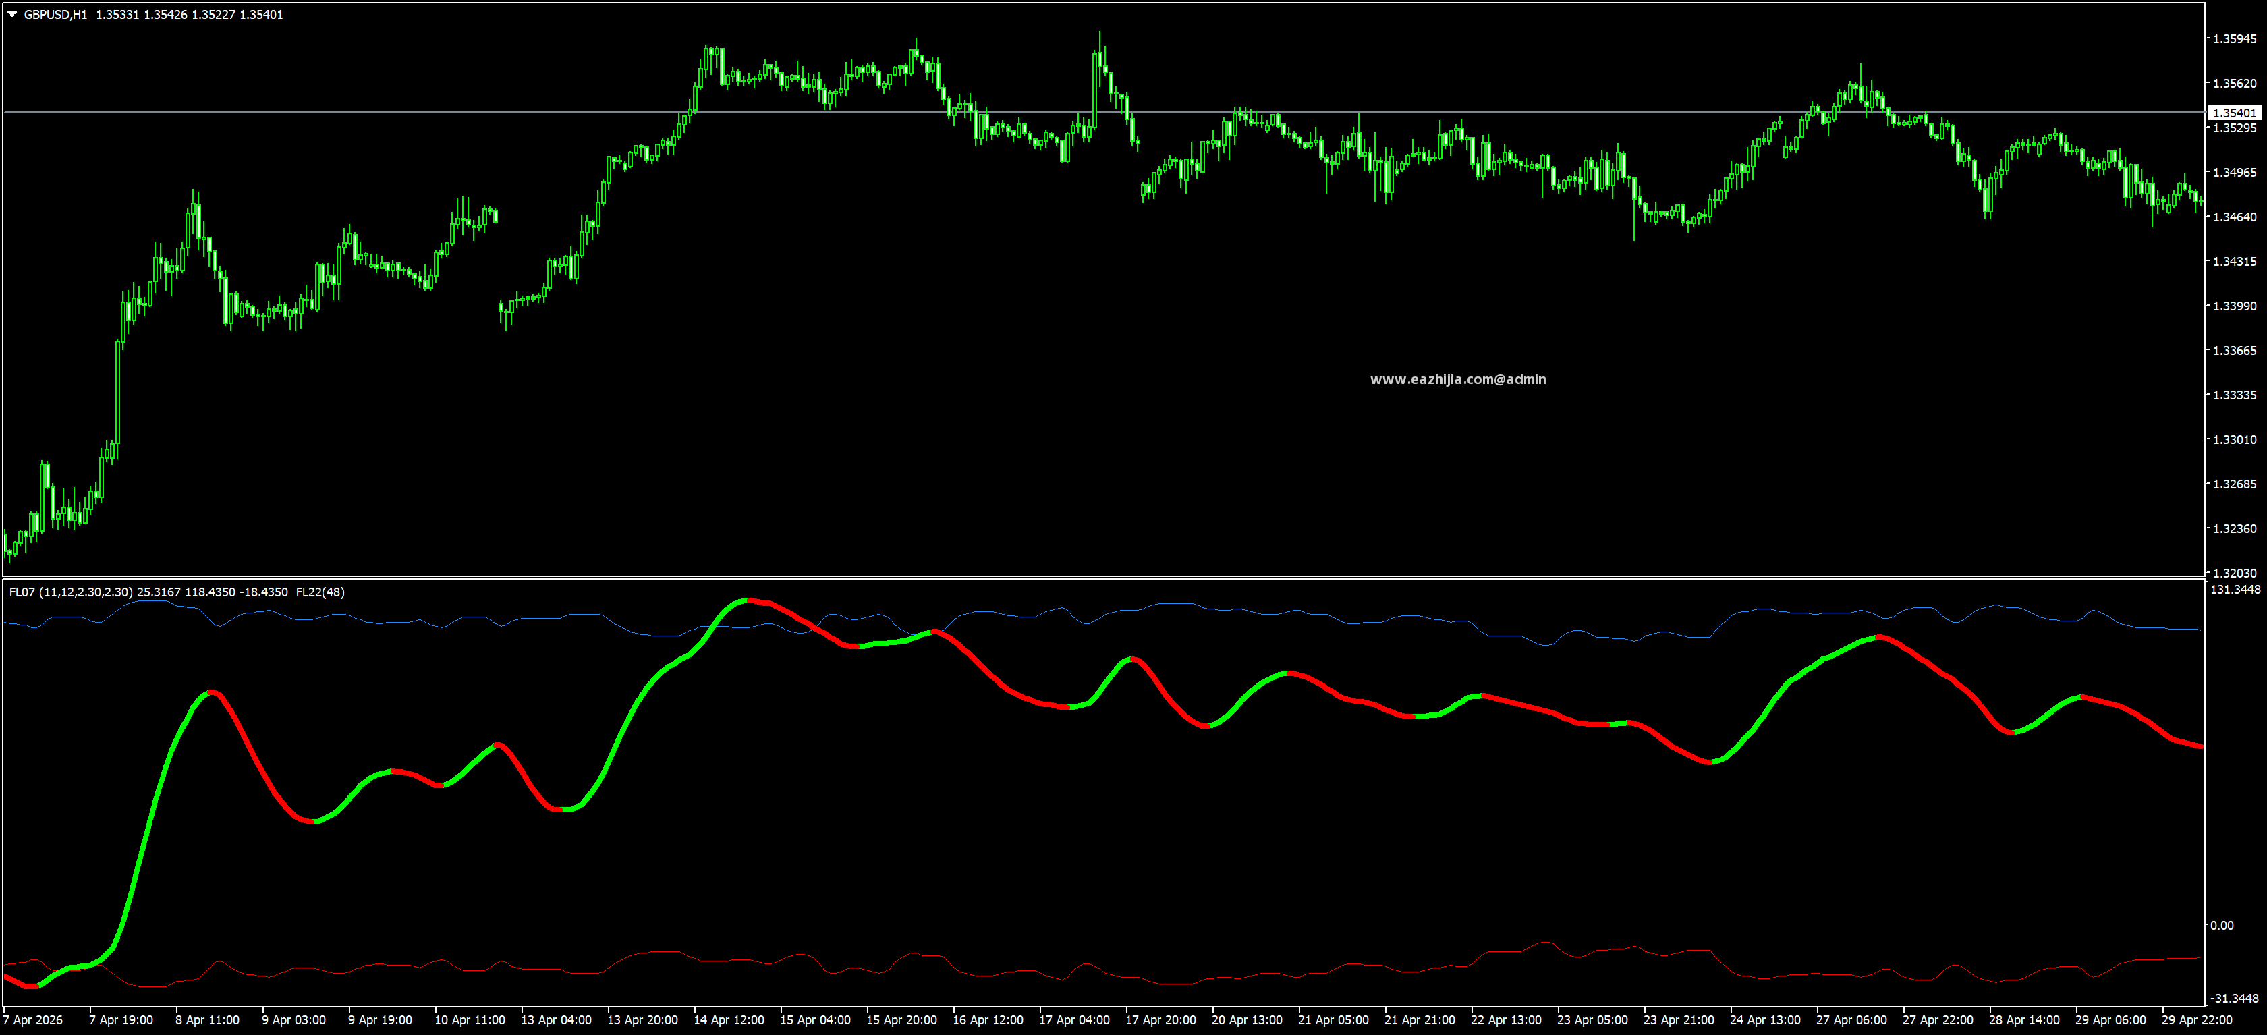Click the 15 Apr 04:00 time label
Screen dimensions: 2267x1035
tap(815, 1020)
